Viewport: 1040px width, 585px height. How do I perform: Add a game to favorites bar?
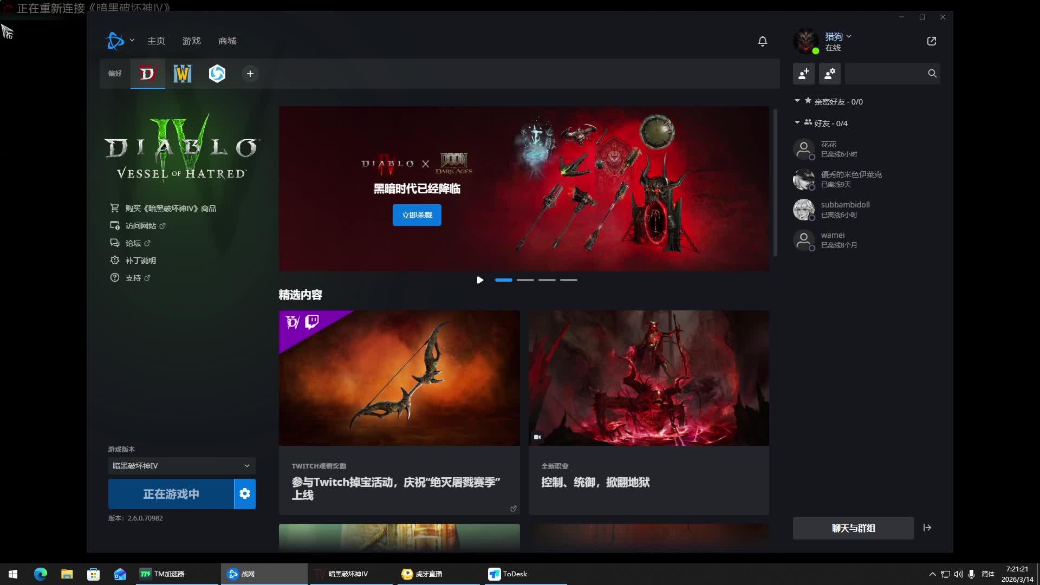pos(250,74)
